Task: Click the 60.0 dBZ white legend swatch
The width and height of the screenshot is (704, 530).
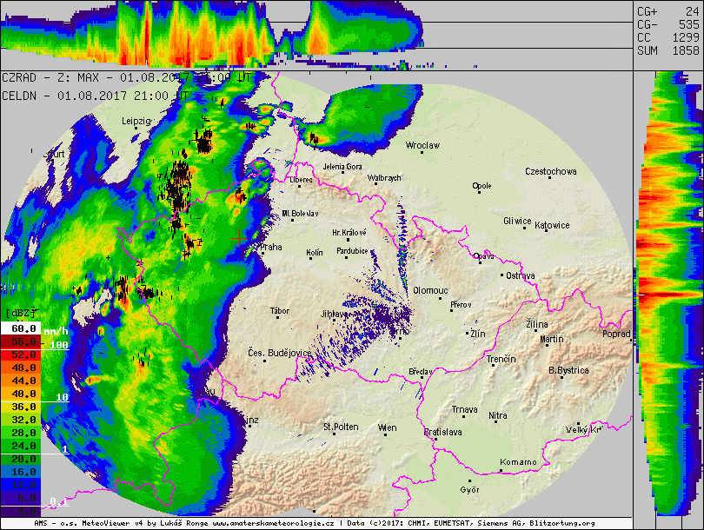Action: [x=21, y=328]
